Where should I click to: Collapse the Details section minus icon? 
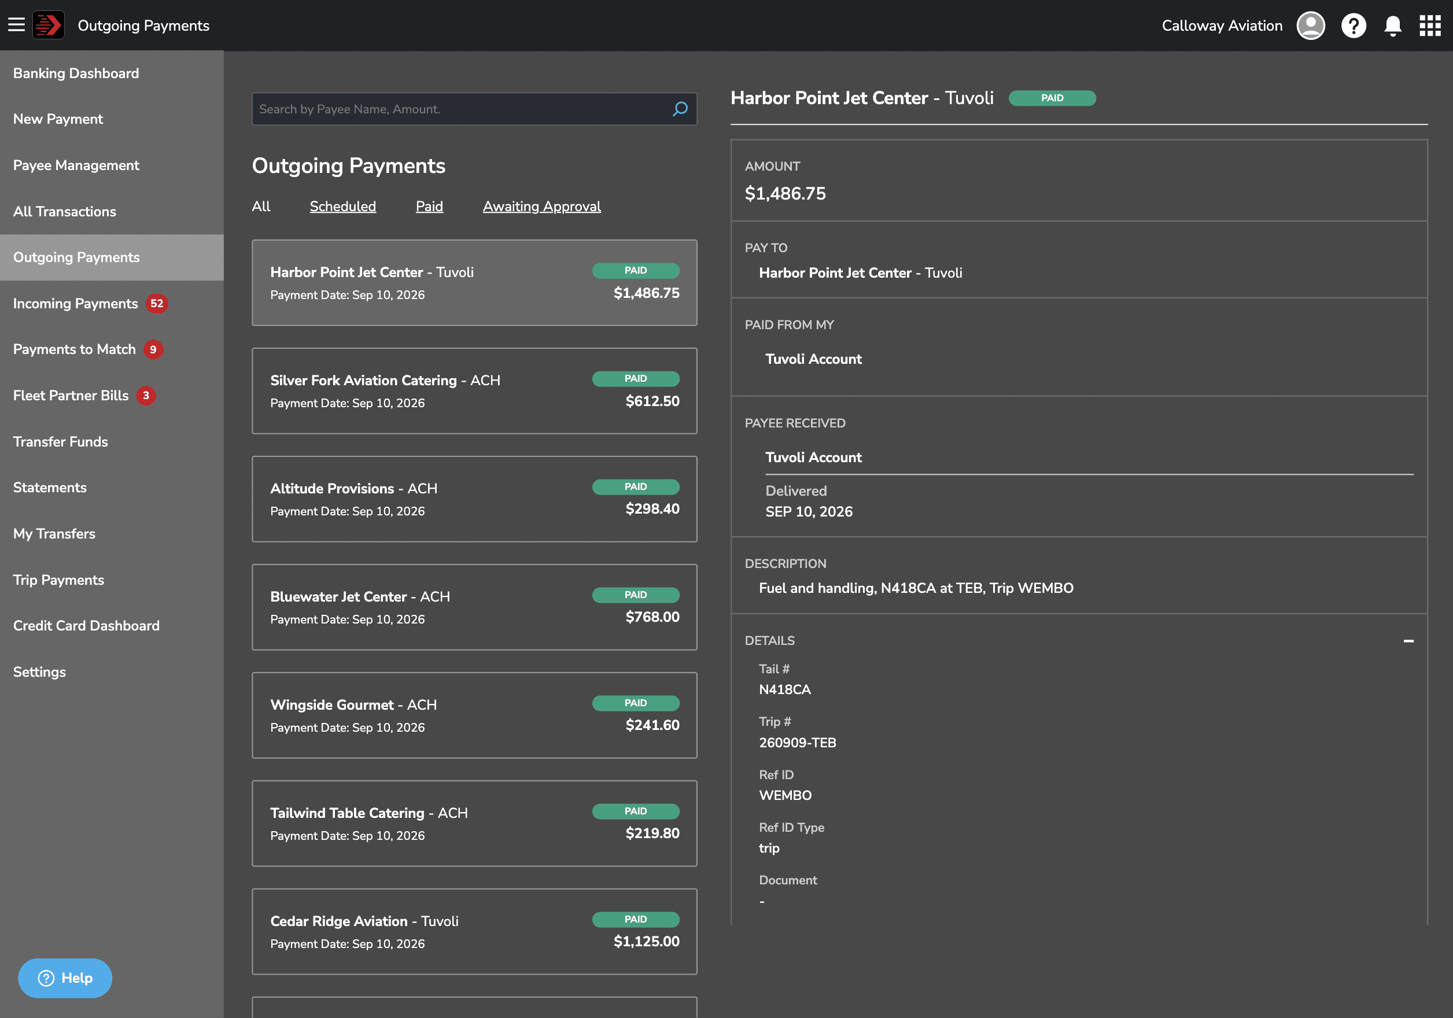pyautogui.click(x=1408, y=640)
